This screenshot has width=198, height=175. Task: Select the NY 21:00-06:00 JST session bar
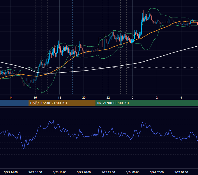(146, 103)
